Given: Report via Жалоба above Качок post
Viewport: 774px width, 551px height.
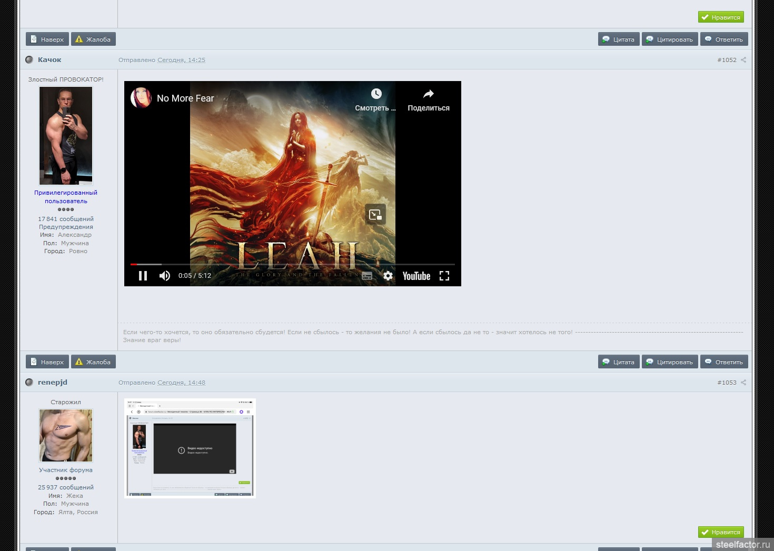Looking at the screenshot, I should click(x=93, y=39).
